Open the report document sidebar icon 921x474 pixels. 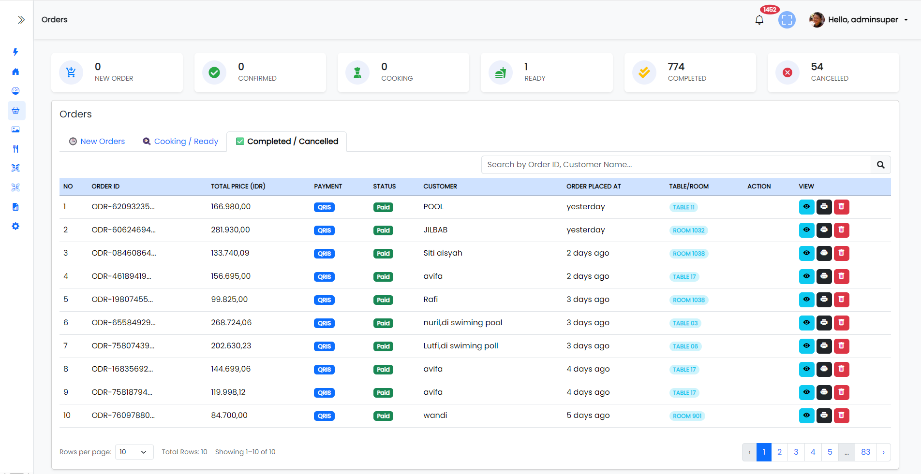[15, 207]
